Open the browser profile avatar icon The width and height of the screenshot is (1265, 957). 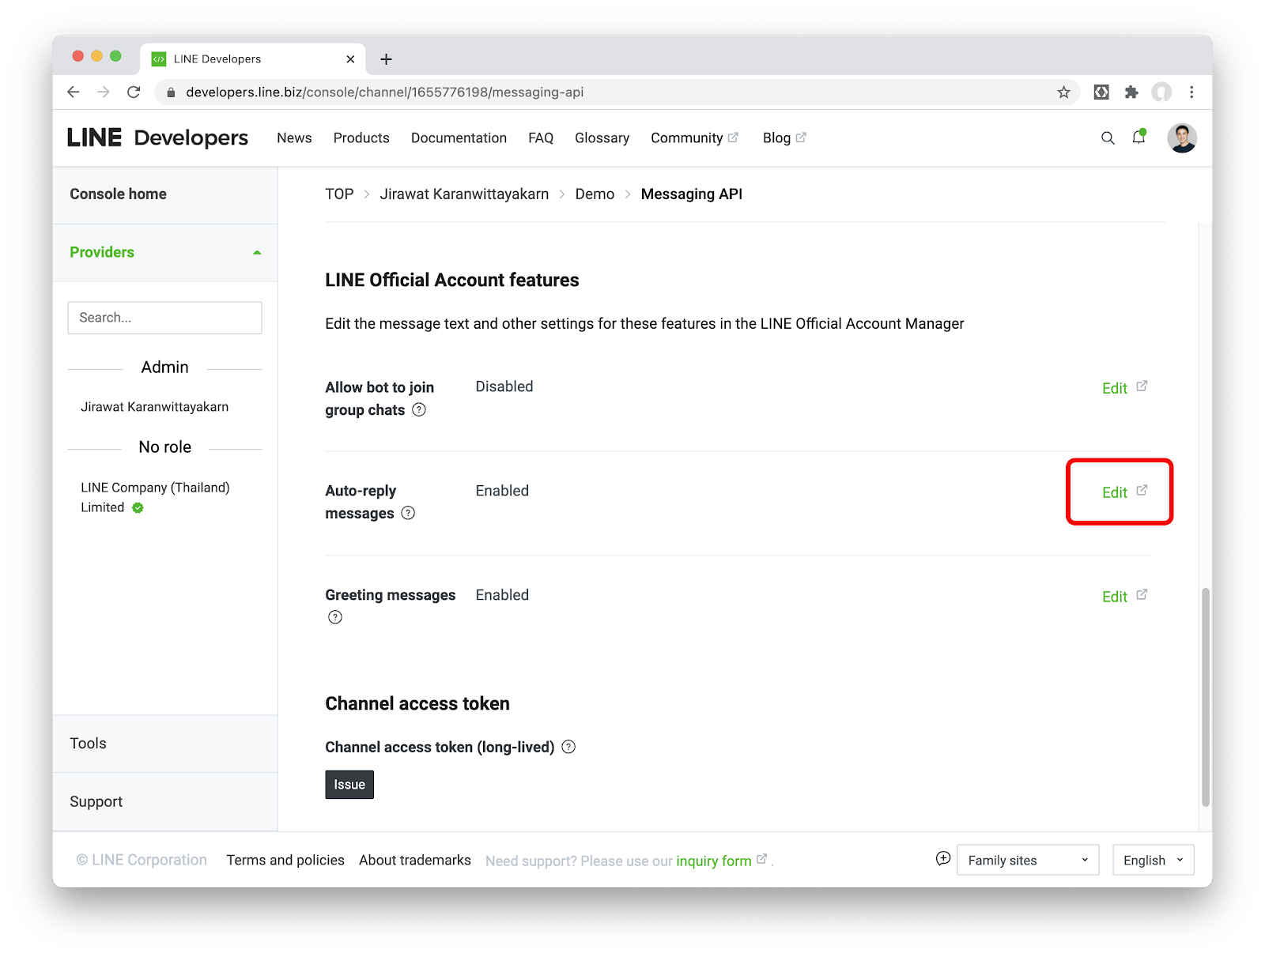tap(1161, 92)
